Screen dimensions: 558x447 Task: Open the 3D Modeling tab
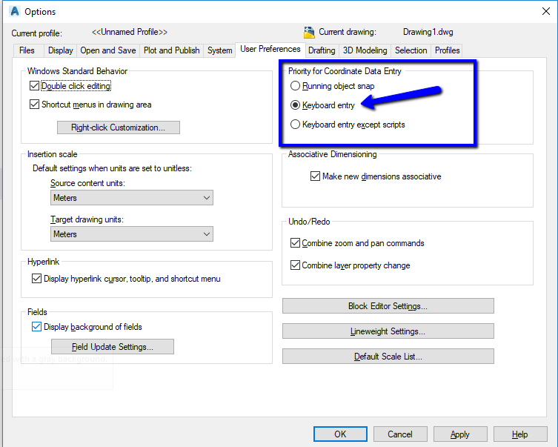coord(365,50)
